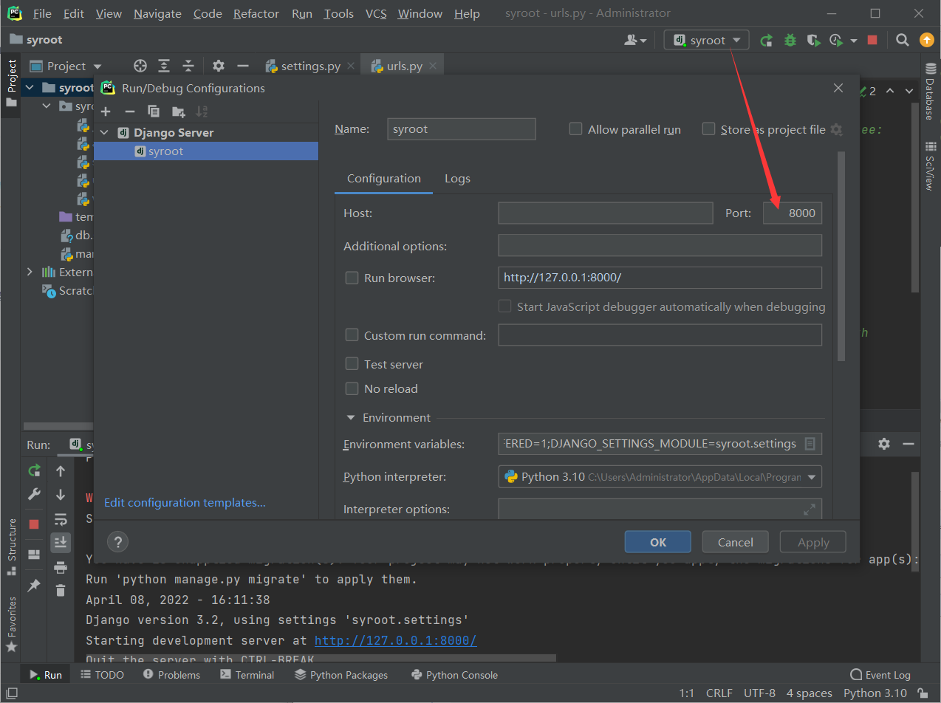Tick the Custom run command checkbox
The height and width of the screenshot is (703, 941).
coord(352,335)
